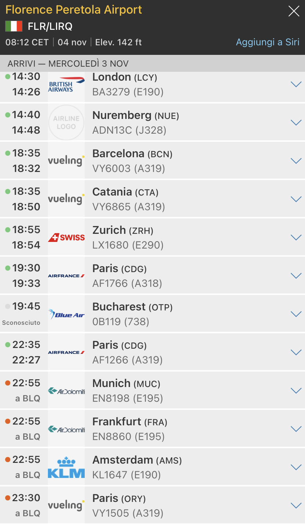
Task: Tap the Air France logo for AF1766
Action: click(66, 276)
